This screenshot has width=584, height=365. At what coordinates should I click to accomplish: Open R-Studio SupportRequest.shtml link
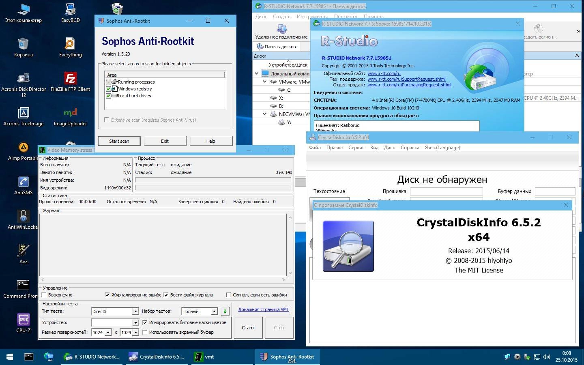pos(406,79)
